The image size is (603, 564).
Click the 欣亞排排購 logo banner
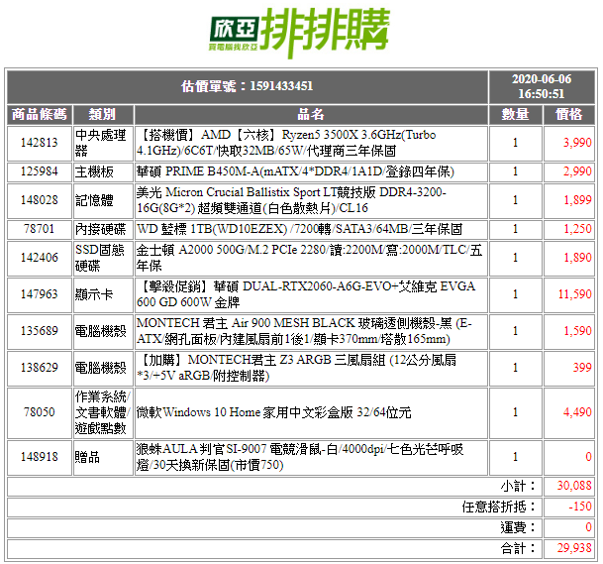point(300,33)
